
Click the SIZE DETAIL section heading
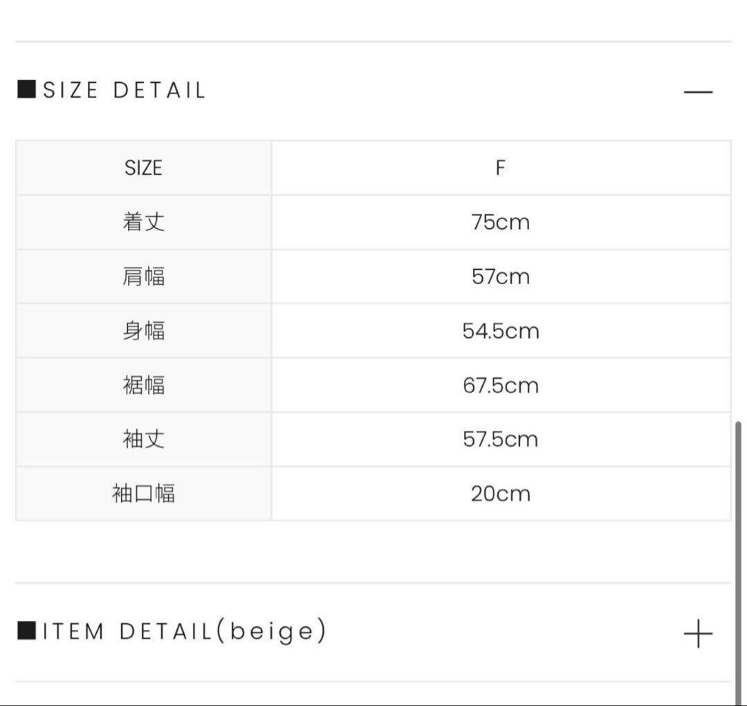pos(124,91)
